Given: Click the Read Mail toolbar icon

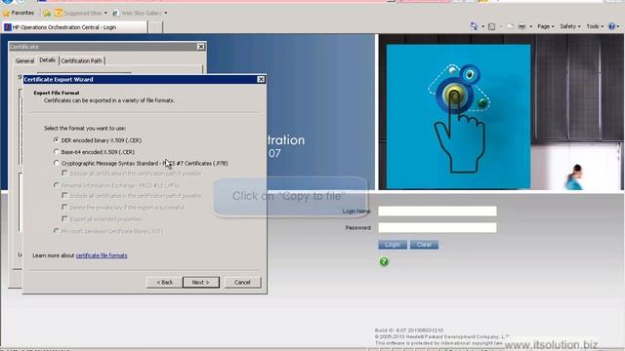Looking at the screenshot, I should tap(510, 26).
